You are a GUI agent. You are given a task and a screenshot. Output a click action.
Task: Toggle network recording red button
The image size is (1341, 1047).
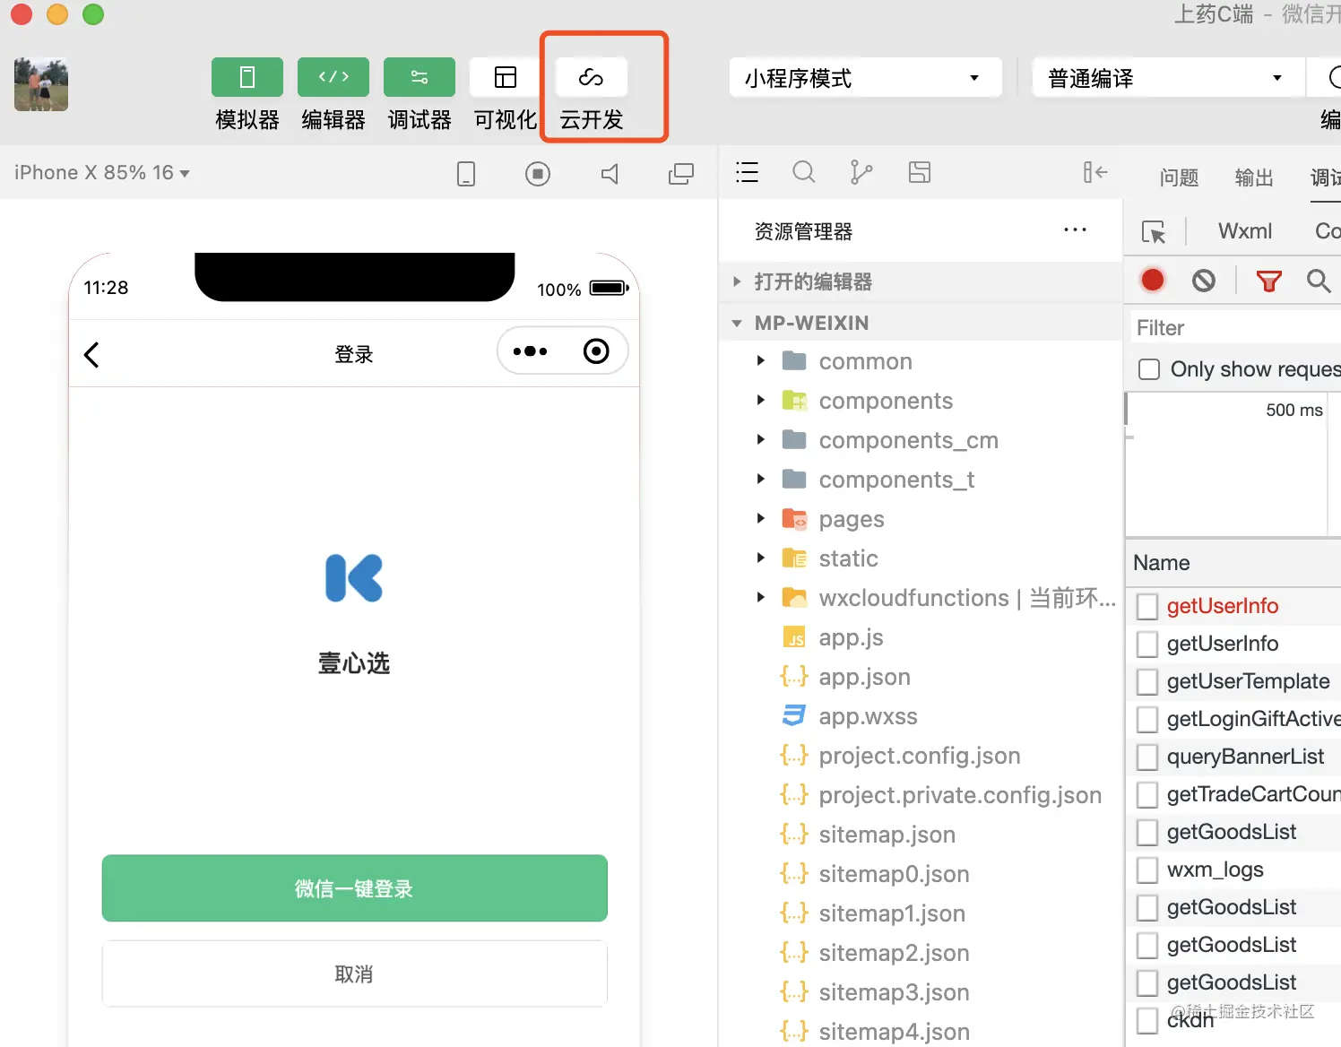[x=1153, y=281]
